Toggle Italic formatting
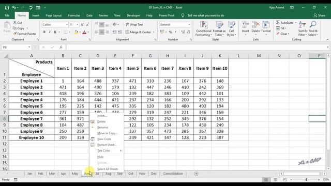Viewport: 331px width, 186px height. coord(50,32)
